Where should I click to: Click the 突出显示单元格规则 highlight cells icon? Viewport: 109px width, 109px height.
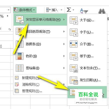pyautogui.click(x=20, y=20)
